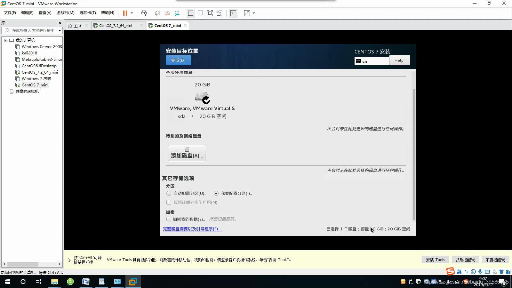
Task: Click the 完成(D) done button
Action: pos(178,60)
